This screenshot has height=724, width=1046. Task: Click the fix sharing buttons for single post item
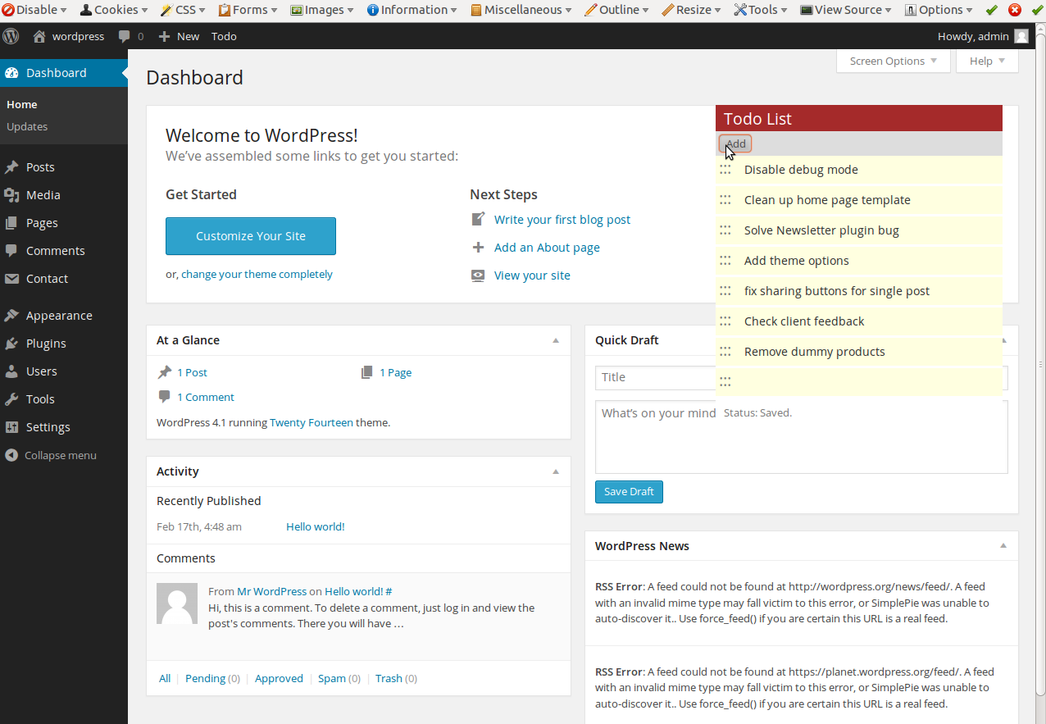859,291
